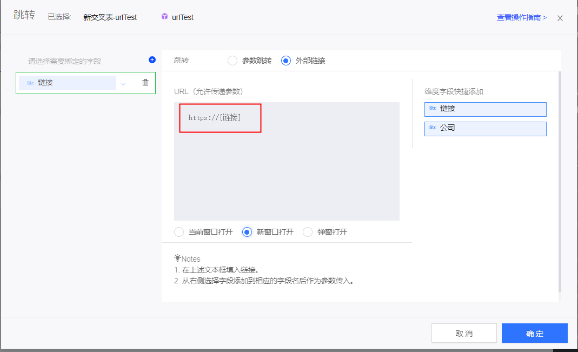Select the 参数跳转 radio option
The image size is (578, 352).
232,61
